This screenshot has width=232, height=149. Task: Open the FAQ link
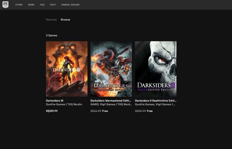tap(42, 5)
